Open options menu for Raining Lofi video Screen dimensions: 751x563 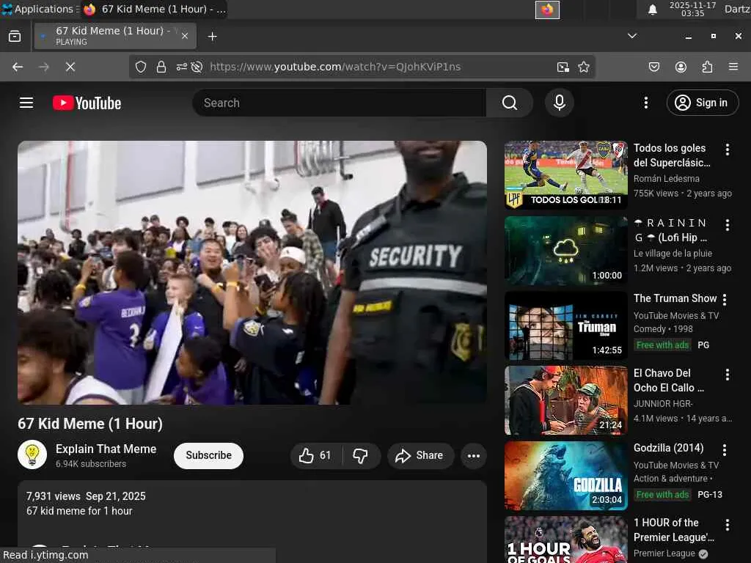point(727,225)
